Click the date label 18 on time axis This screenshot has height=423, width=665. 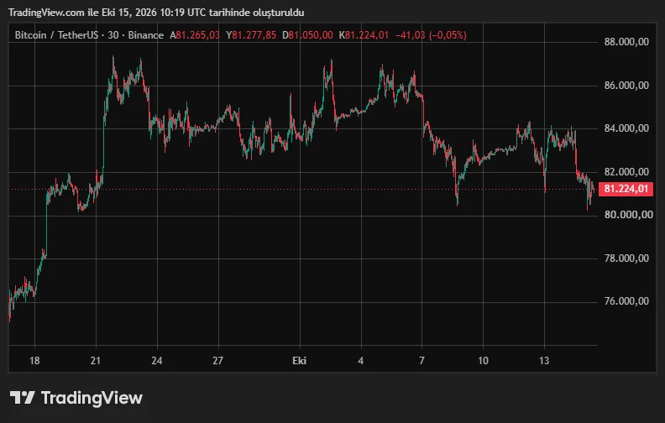[34, 361]
